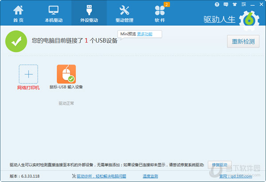This screenshot has height=182, width=266.
Task: Open the main menu icon in title bar
Action: coord(244,4)
